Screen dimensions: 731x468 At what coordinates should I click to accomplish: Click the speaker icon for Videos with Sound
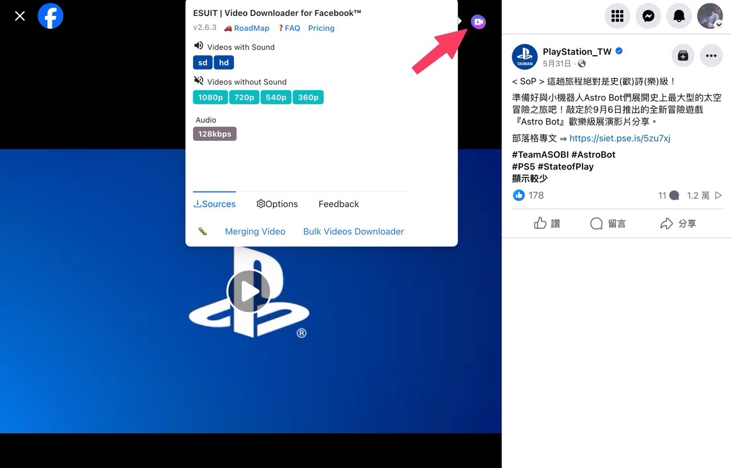pyautogui.click(x=199, y=46)
